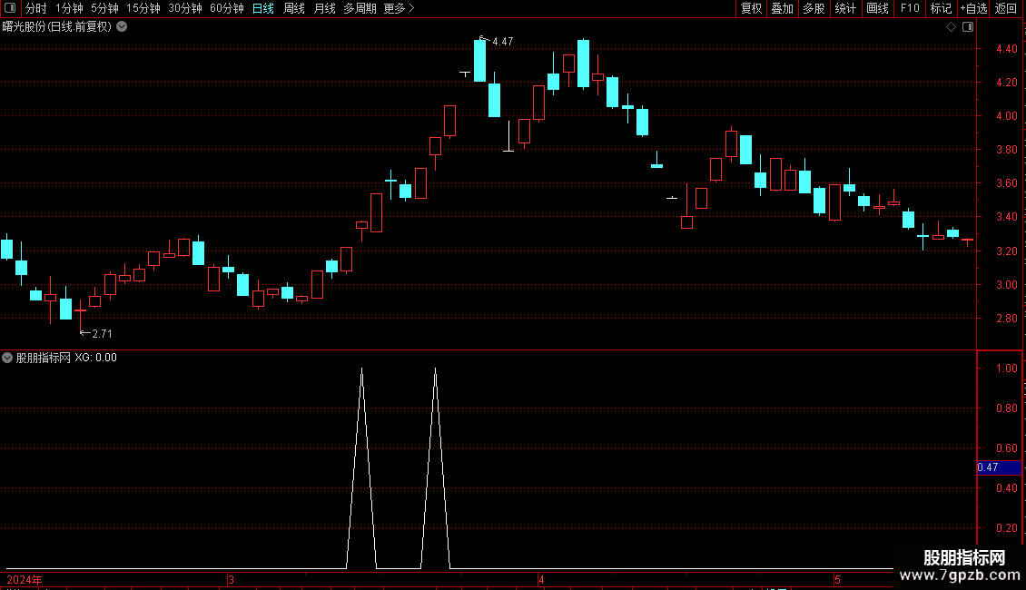Switch to 分时 intraday view
This screenshot has width=1026, height=590.
pos(36,8)
